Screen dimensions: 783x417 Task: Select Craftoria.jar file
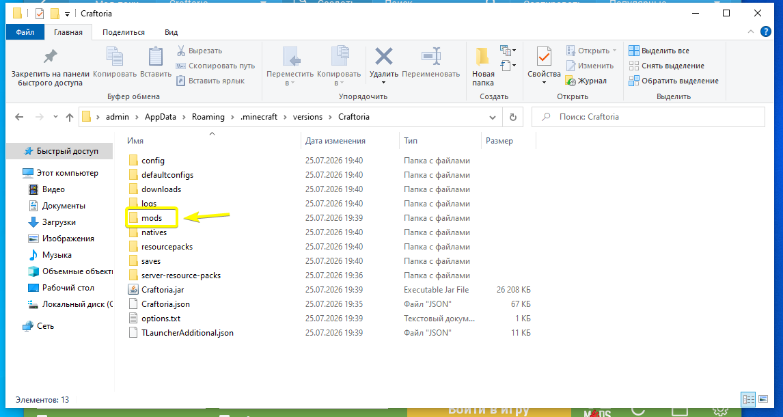tap(156, 290)
